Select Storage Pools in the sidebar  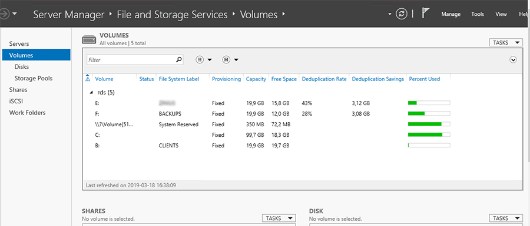click(x=36, y=78)
